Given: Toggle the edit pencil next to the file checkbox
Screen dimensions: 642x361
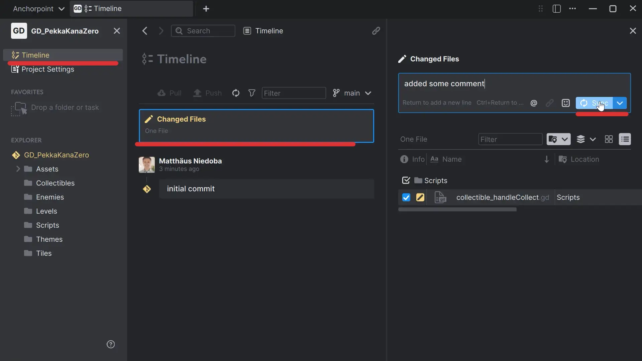Looking at the screenshot, I should coord(420,197).
